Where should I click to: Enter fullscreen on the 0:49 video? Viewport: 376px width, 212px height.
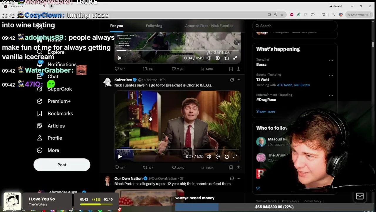point(235,58)
